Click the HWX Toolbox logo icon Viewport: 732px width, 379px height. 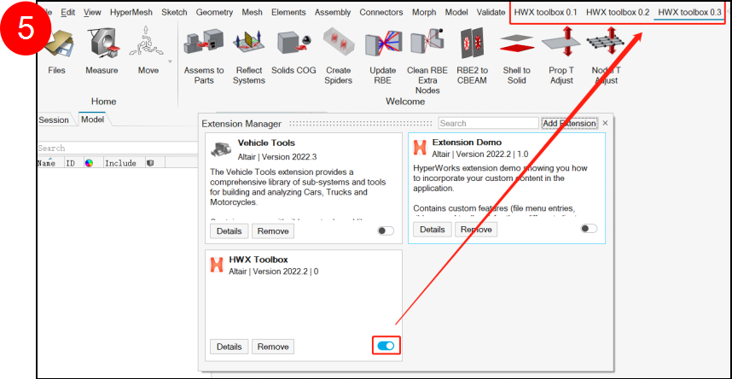tap(218, 265)
